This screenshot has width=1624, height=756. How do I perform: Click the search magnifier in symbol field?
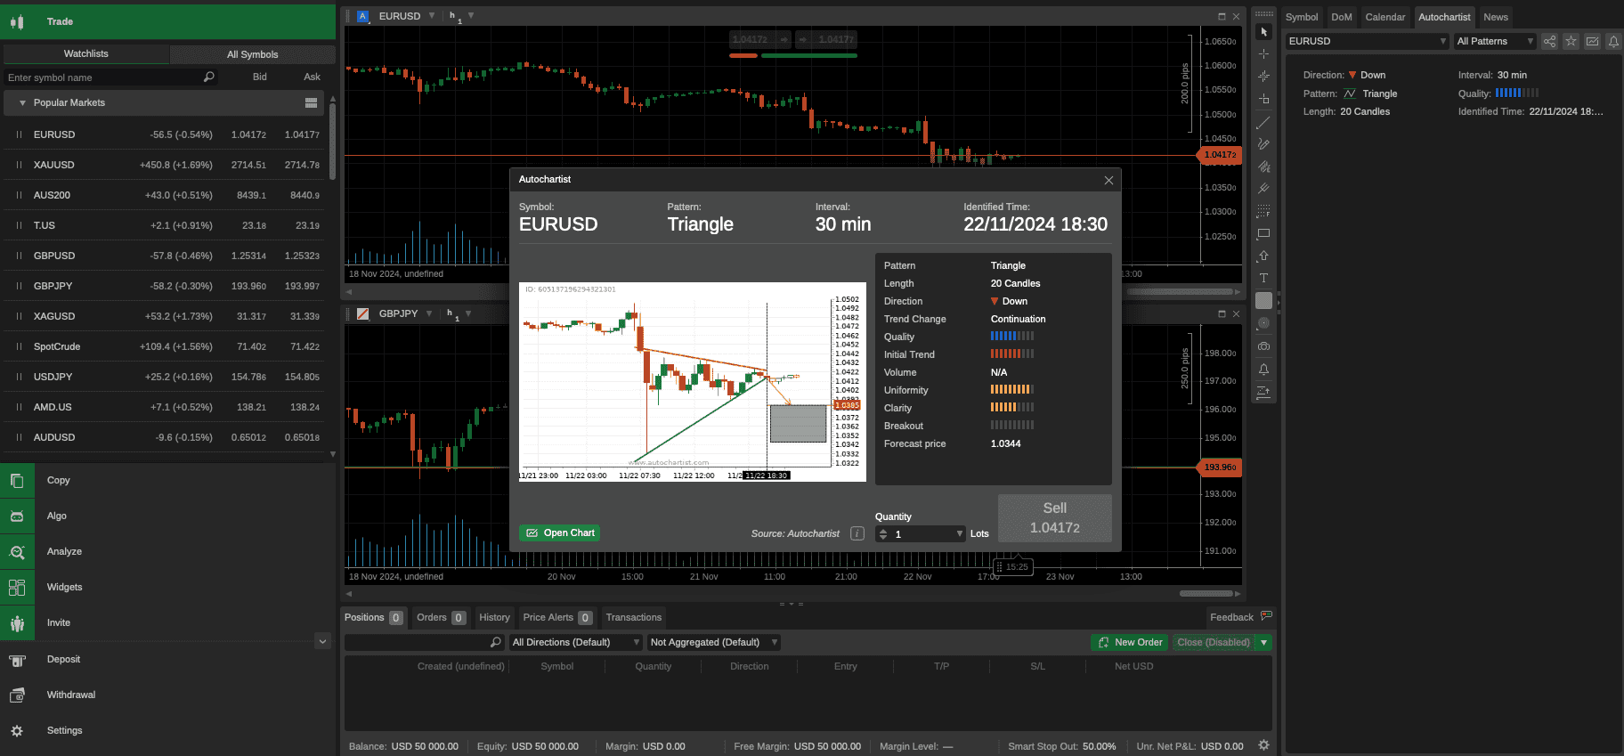click(209, 77)
